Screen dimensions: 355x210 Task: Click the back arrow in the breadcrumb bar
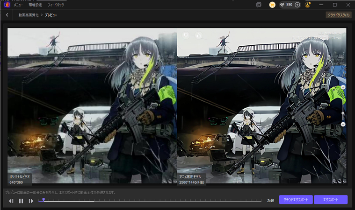[7, 15]
